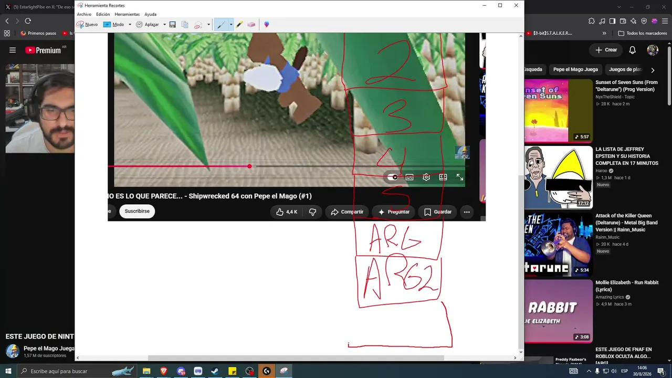Image resolution: width=672 pixels, height=378 pixels.
Task: Select the Juegos de plataformas chip
Action: (x=625, y=69)
